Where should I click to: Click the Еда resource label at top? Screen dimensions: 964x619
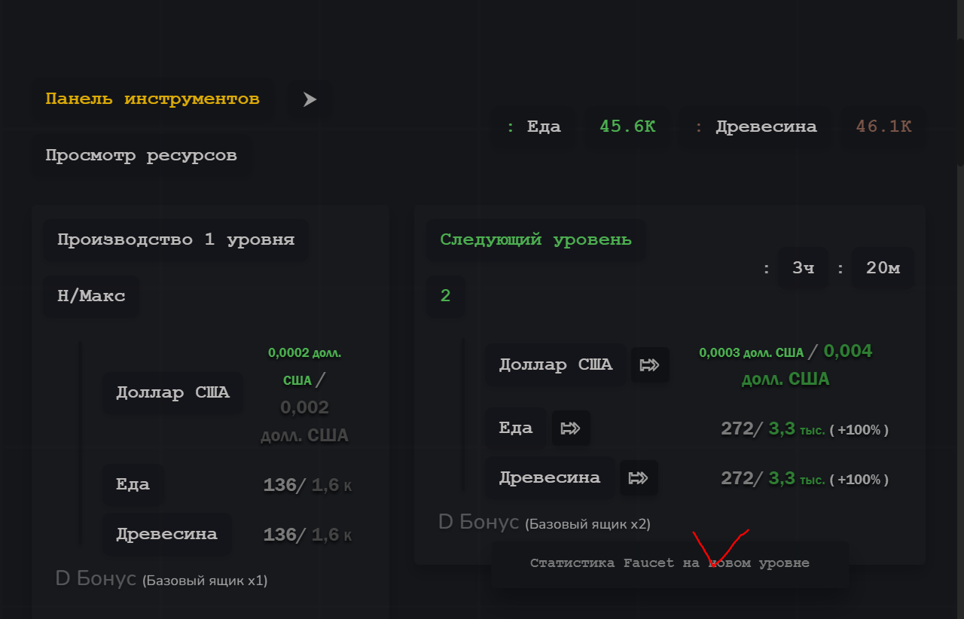pyautogui.click(x=534, y=127)
